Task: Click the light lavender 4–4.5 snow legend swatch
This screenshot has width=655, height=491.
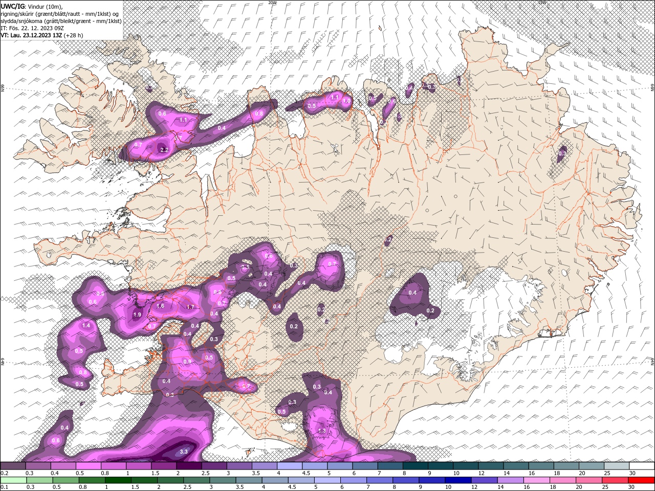Action: click(289, 466)
